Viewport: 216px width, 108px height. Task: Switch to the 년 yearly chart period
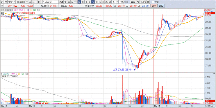tap(76, 2)
